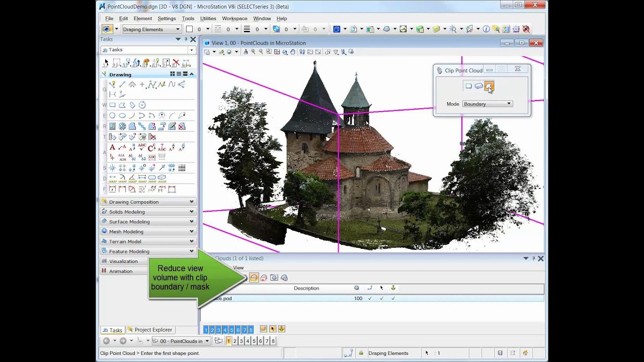Click the Pan View hand icon

[x=293, y=52]
